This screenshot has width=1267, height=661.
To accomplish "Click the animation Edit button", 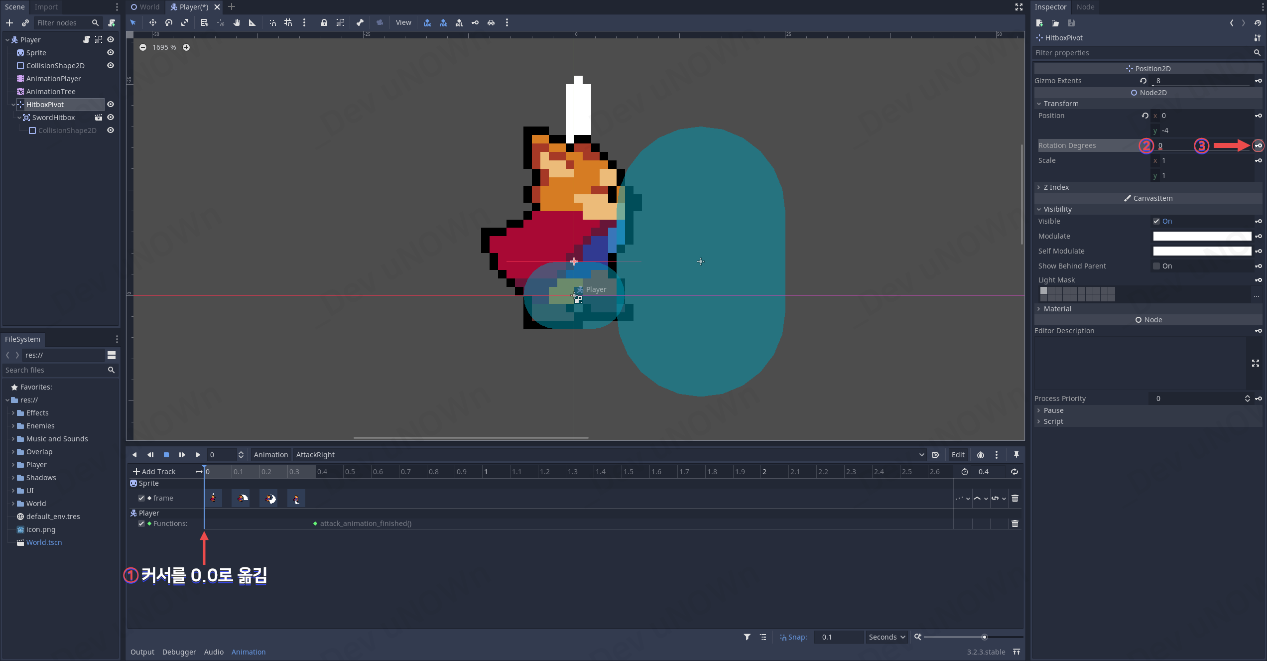I will (x=958, y=455).
